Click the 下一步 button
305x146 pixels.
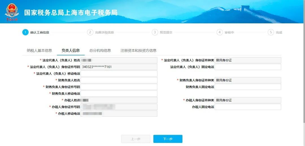pyautogui.click(x=168, y=139)
